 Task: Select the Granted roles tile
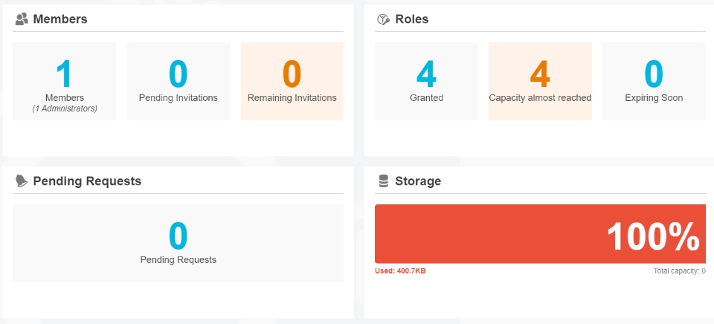pyautogui.click(x=426, y=81)
